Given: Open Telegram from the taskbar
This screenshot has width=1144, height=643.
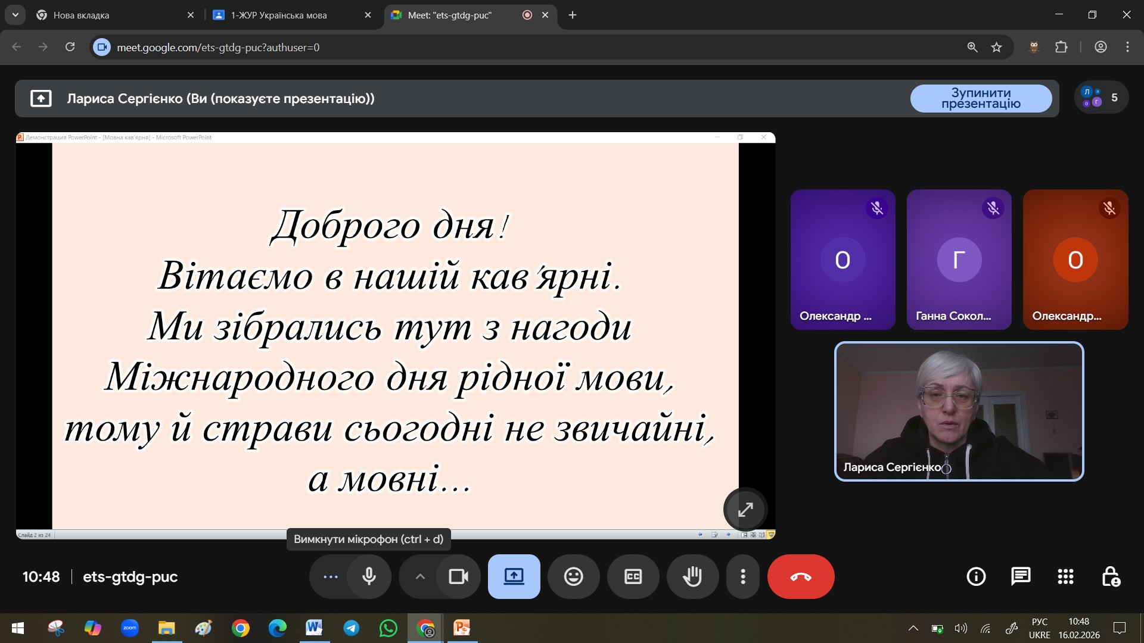Looking at the screenshot, I should tap(351, 628).
